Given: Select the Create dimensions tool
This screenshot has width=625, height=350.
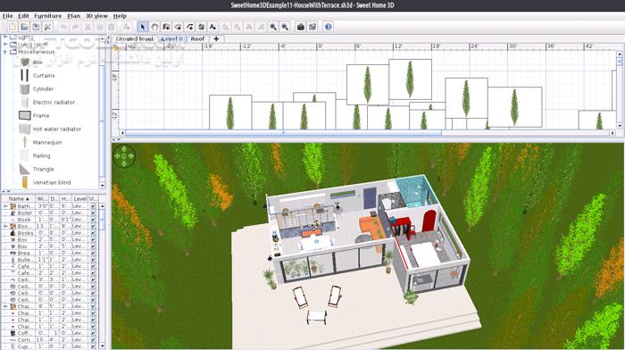Looking at the screenshot, I should click(201, 27).
